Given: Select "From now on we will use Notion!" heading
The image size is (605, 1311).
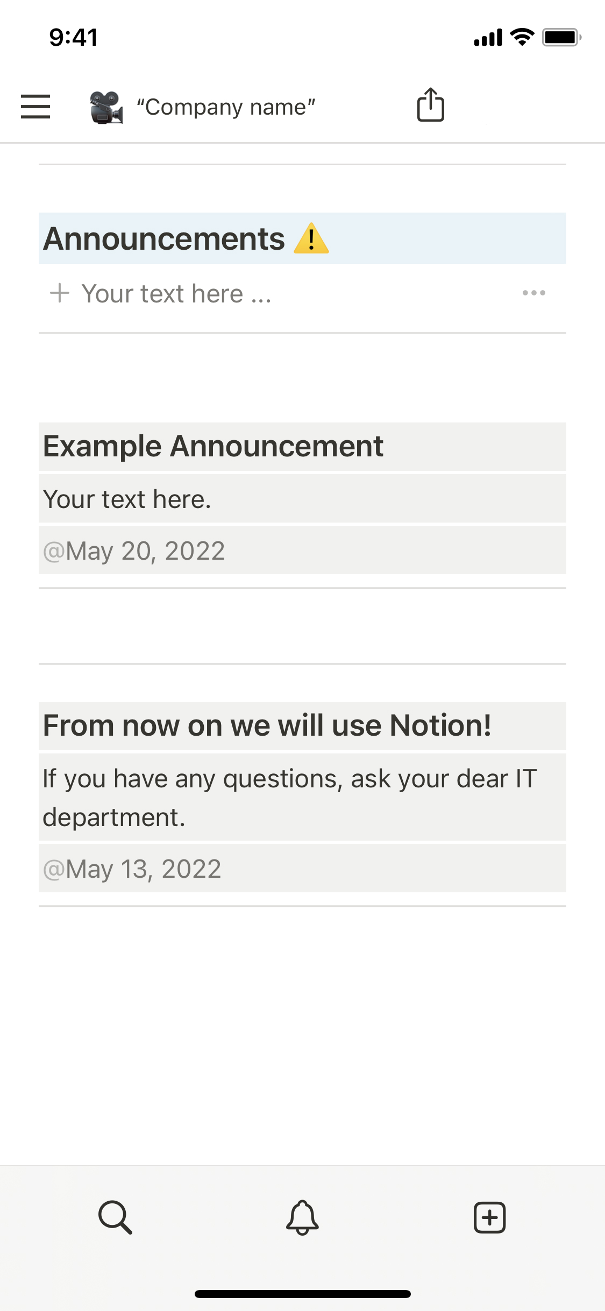Looking at the screenshot, I should click(x=267, y=725).
